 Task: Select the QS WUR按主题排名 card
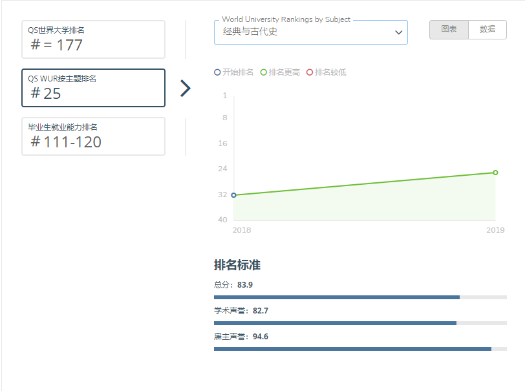click(93, 88)
